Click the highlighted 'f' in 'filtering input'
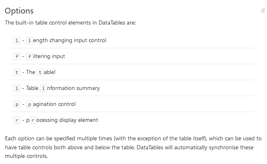267x164 pixels. (x=29, y=56)
